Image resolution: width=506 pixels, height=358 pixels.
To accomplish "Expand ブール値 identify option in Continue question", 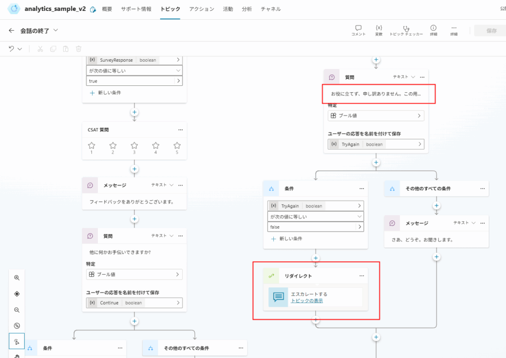I will [134, 274].
